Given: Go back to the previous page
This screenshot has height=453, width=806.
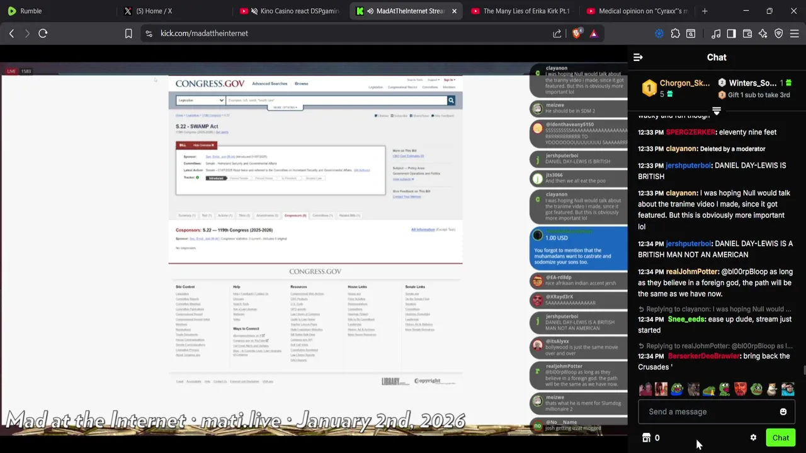Looking at the screenshot, I should (11, 33).
